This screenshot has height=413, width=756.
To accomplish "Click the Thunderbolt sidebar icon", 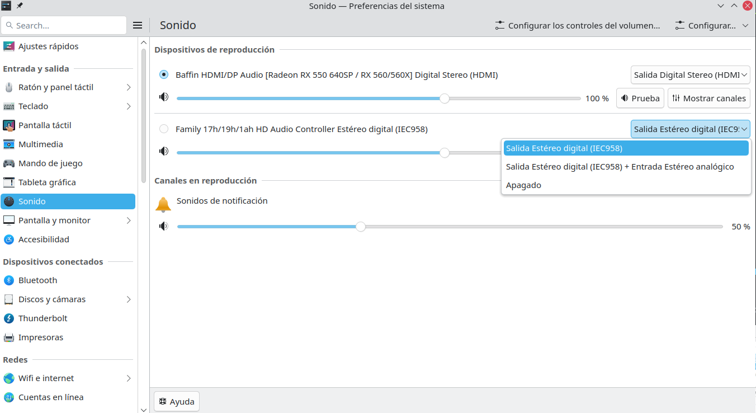I will [x=9, y=318].
